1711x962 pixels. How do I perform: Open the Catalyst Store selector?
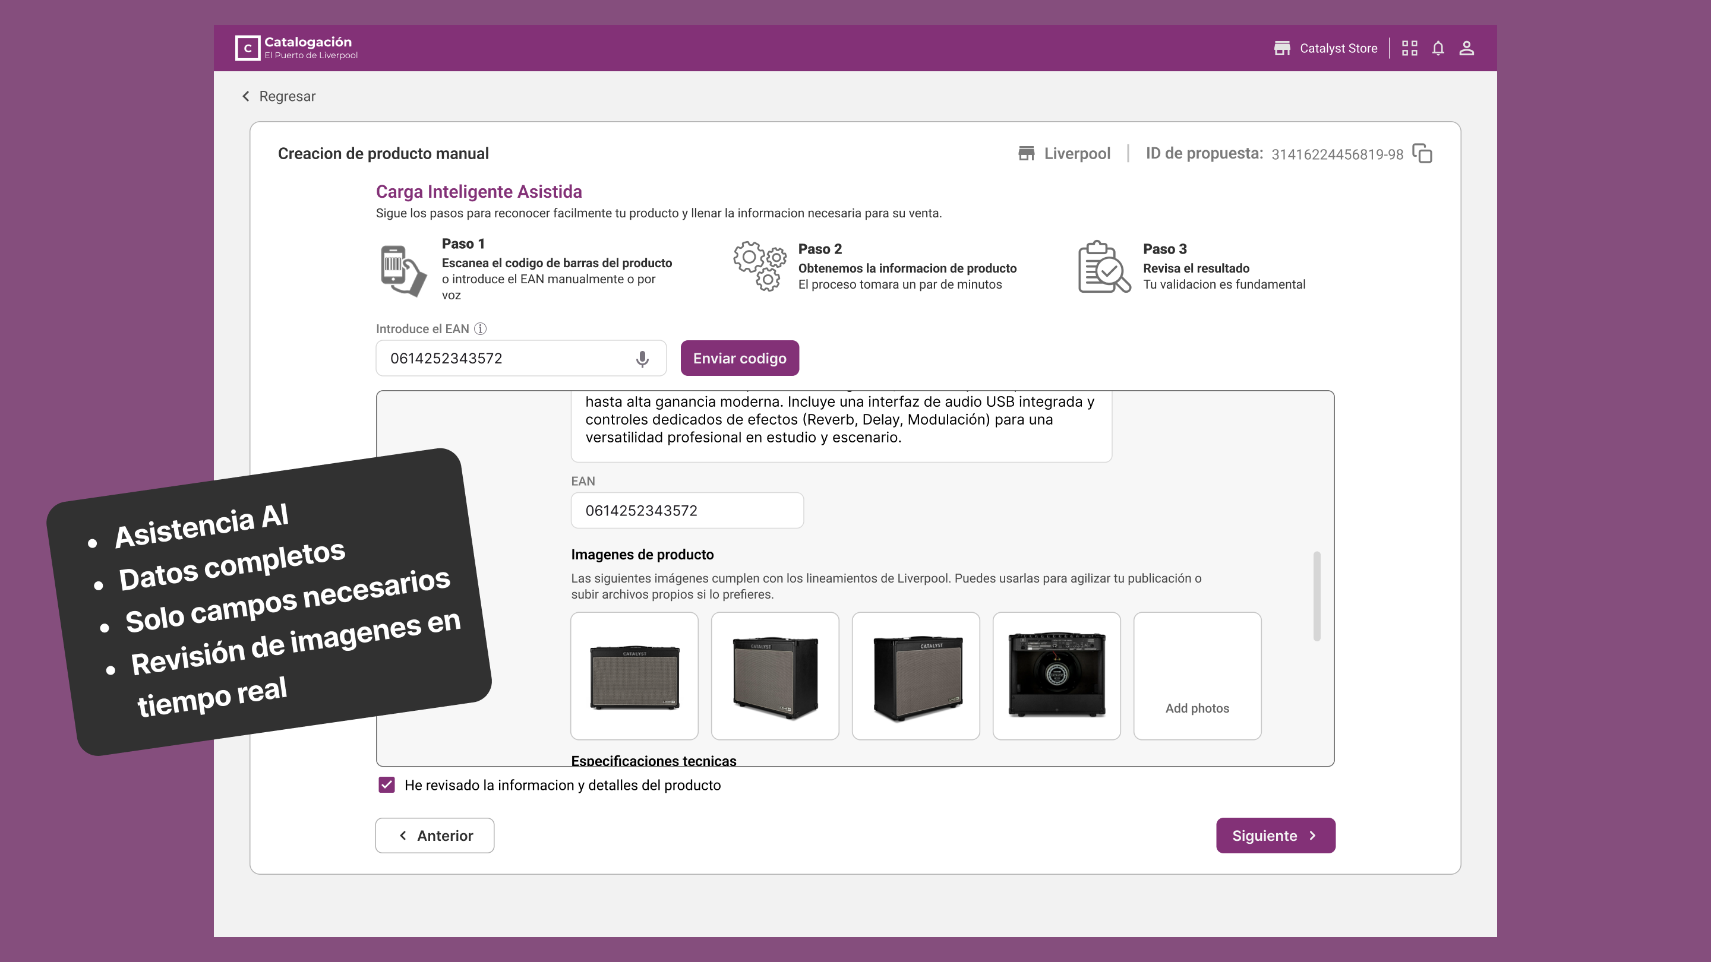1326,49
